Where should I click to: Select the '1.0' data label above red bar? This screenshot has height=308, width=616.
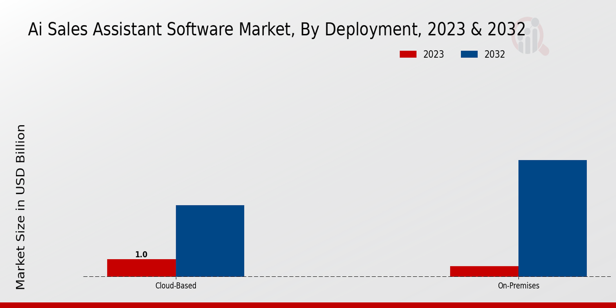[x=141, y=255]
